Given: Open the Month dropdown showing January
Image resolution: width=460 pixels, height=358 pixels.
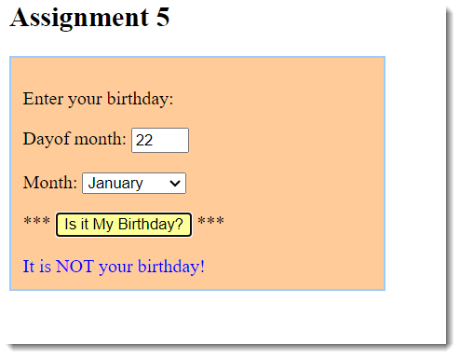Looking at the screenshot, I should 134,184.
